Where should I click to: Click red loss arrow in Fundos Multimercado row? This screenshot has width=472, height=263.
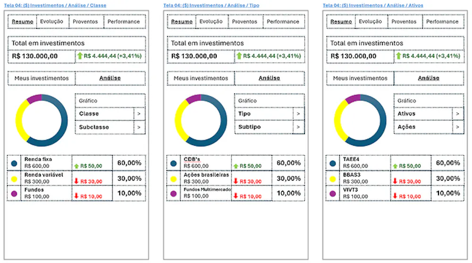[236, 196]
